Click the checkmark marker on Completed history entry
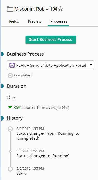The width and height of the screenshot is (98, 180). 10,129
